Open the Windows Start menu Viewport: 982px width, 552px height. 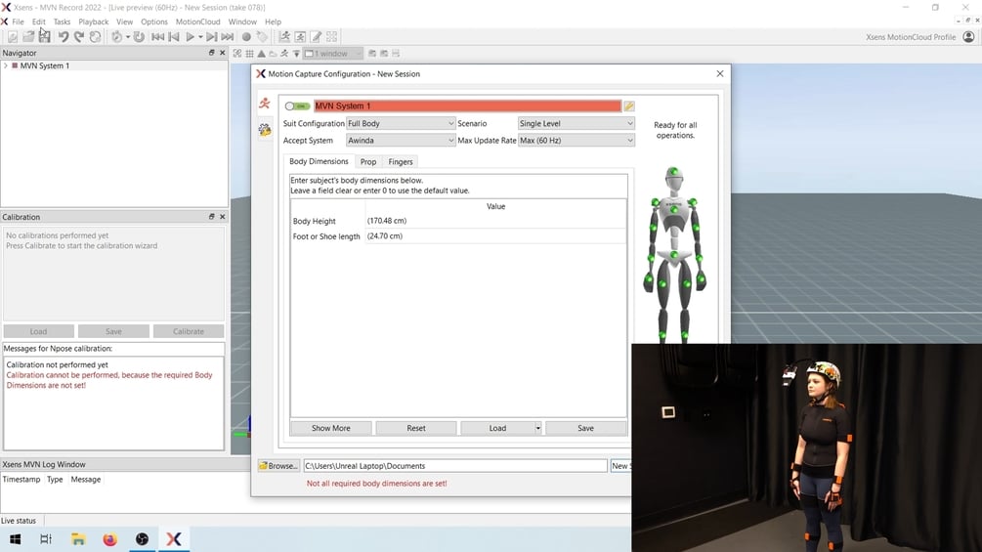tap(15, 539)
